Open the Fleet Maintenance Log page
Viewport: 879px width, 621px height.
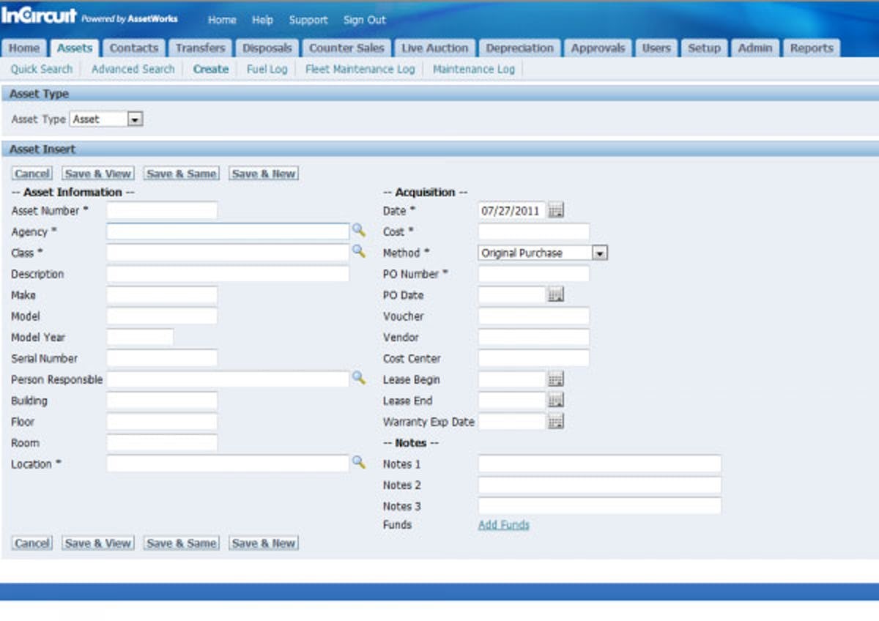pos(360,69)
